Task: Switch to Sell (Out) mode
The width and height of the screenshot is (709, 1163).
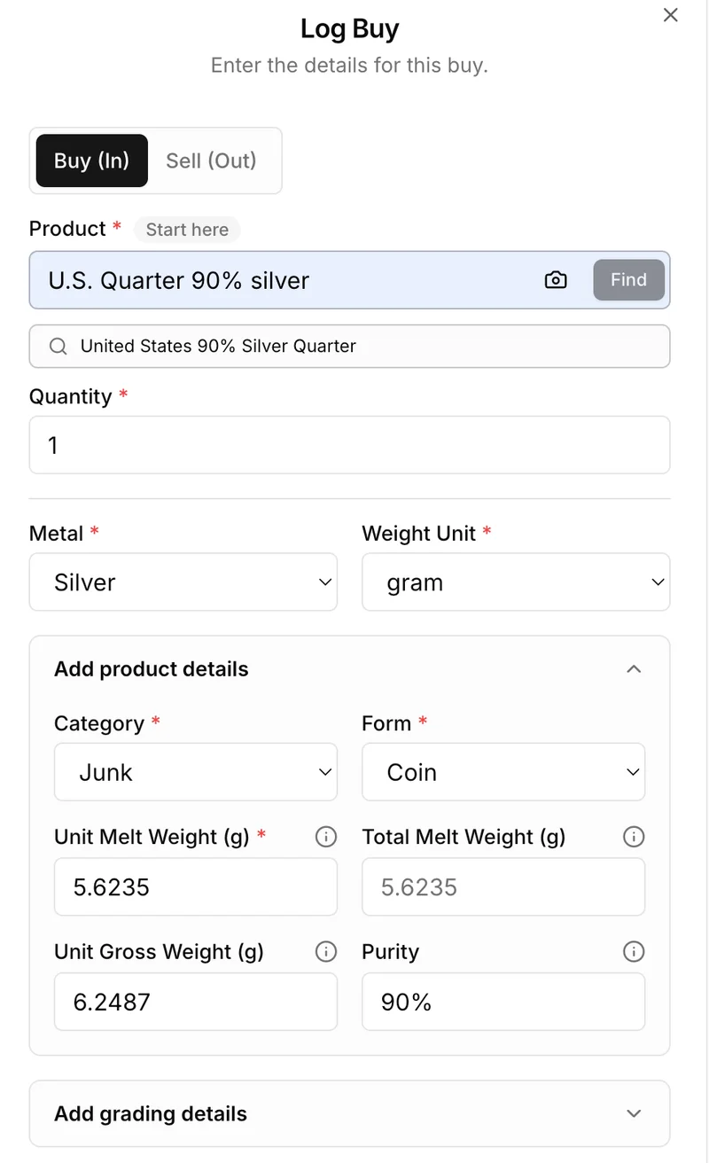Action: click(211, 160)
